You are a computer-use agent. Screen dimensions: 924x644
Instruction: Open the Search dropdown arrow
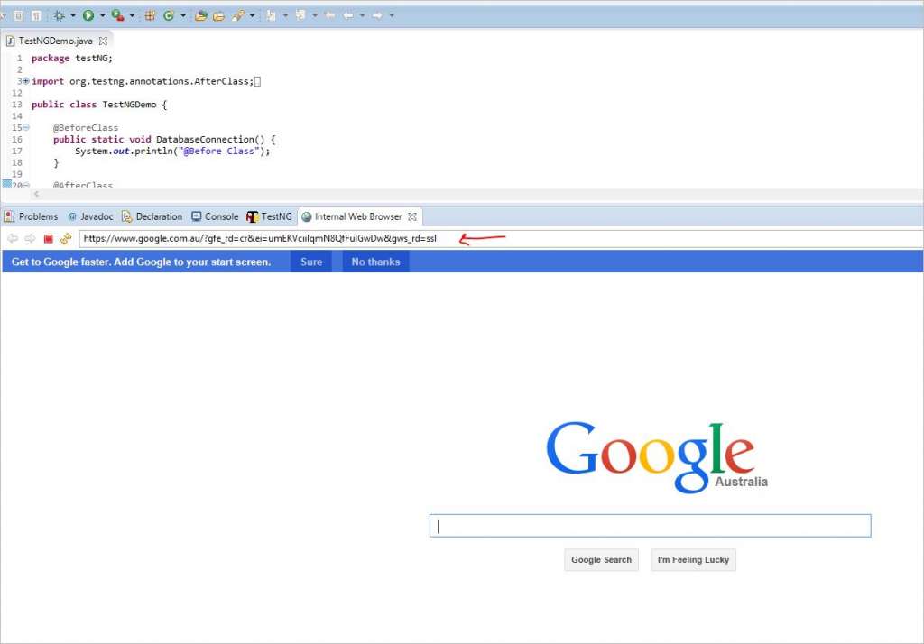click(x=253, y=15)
